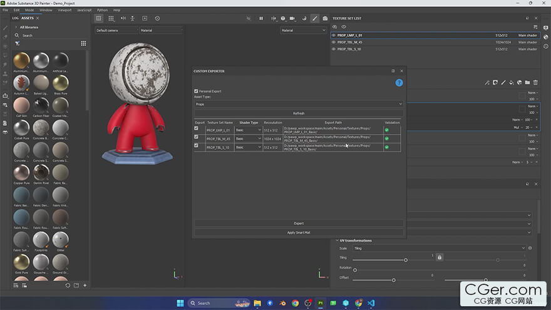551x310 pixels.
Task: Select the 3D-only viewport grid icon
Action: point(99,18)
